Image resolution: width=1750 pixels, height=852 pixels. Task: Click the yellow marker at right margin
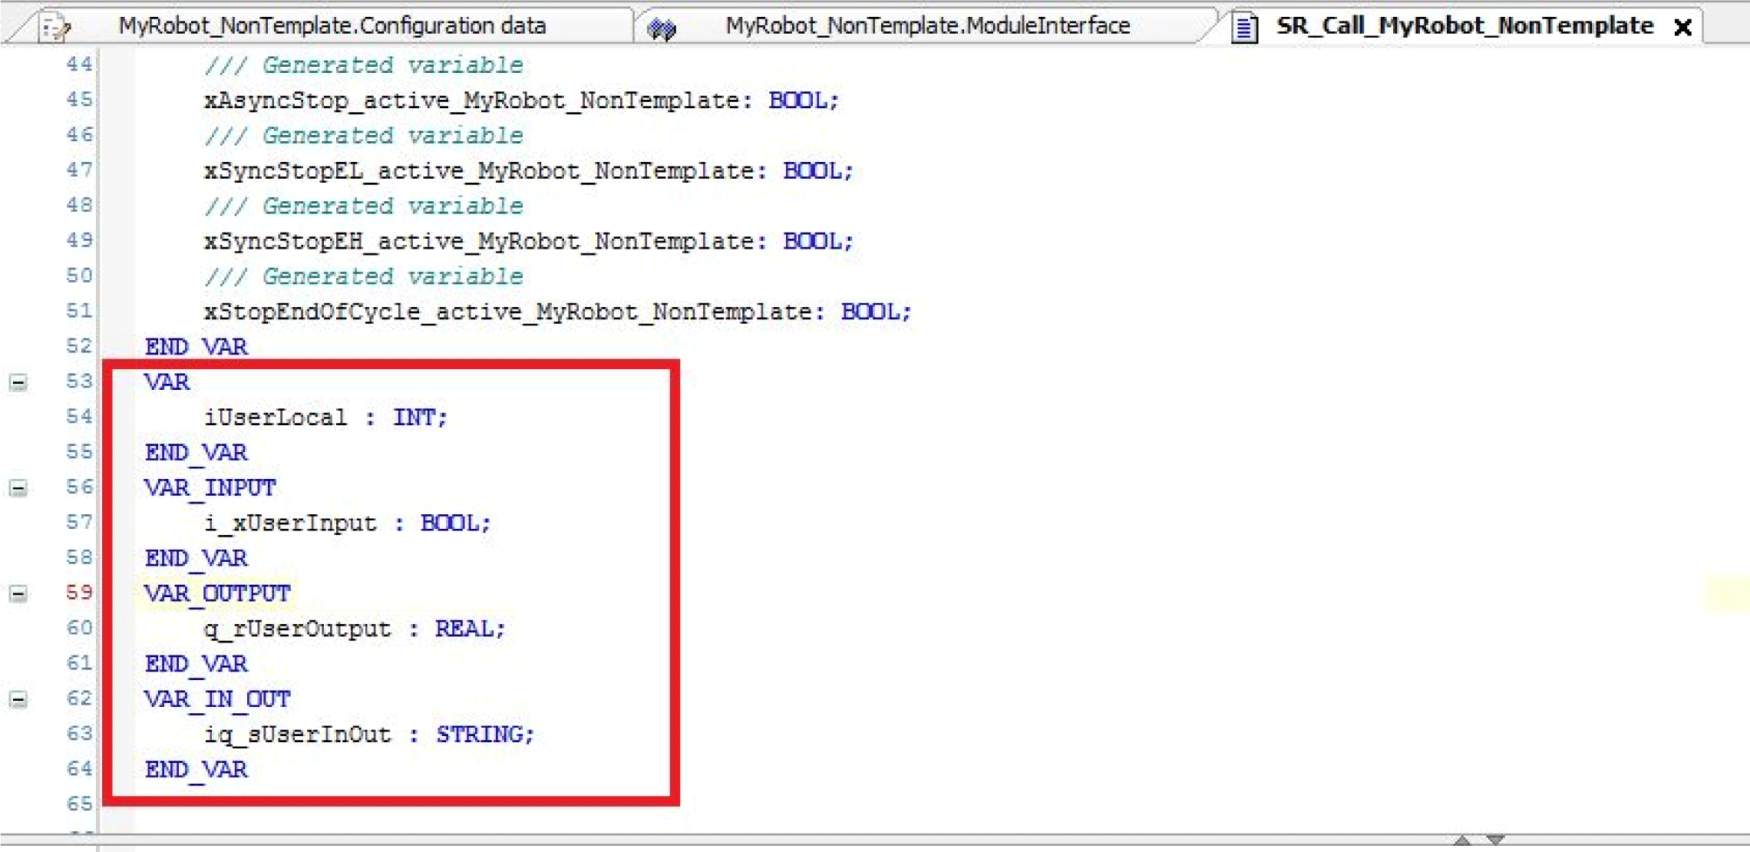[x=1727, y=593]
